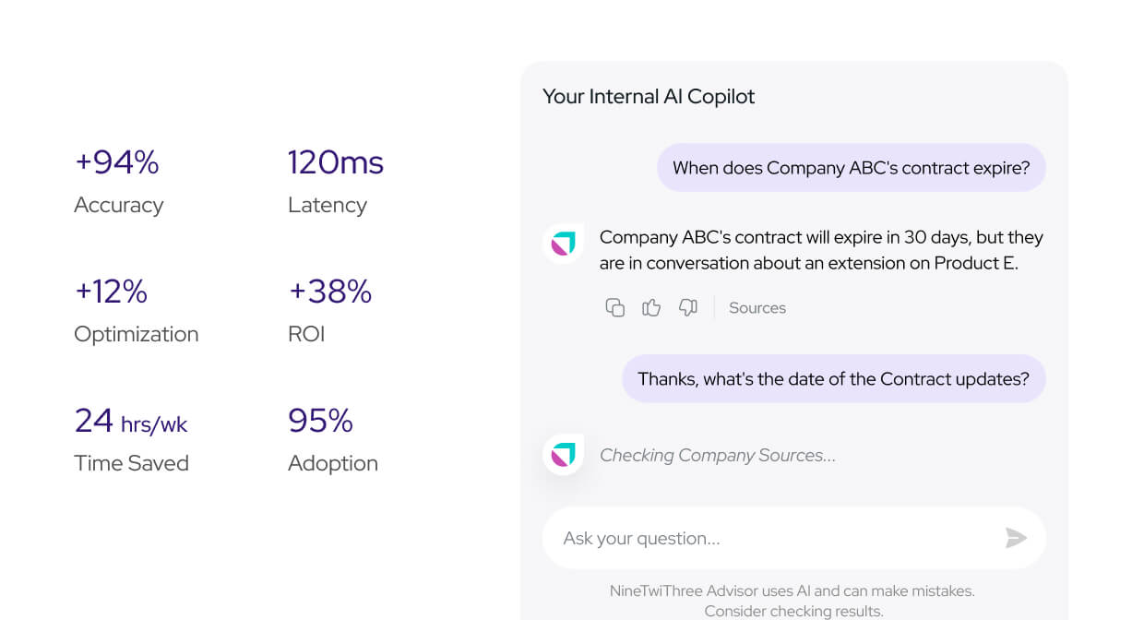
Task: Select the Contract updates date message bubble
Action: (x=833, y=379)
